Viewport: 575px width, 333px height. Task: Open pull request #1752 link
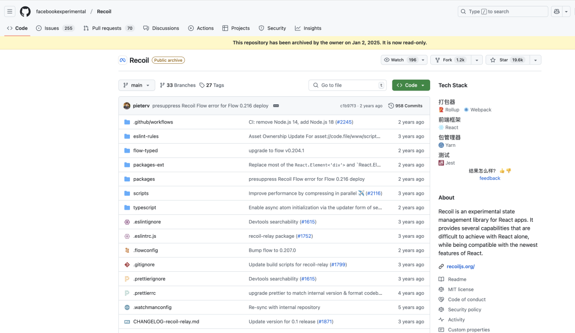(305, 236)
